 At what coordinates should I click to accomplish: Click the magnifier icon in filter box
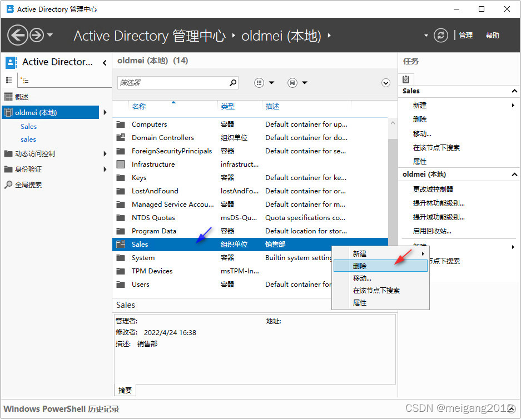233,82
